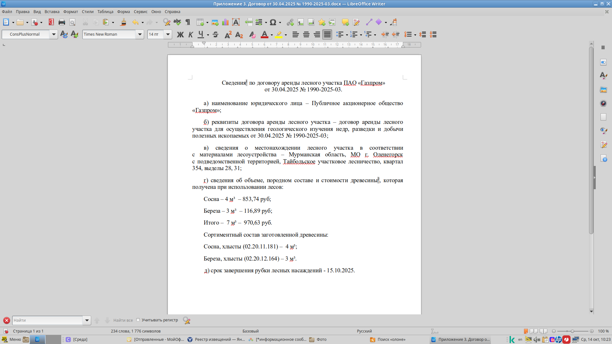Export document directly as PDF
Screen dimensions: 612x344
tap(51, 22)
